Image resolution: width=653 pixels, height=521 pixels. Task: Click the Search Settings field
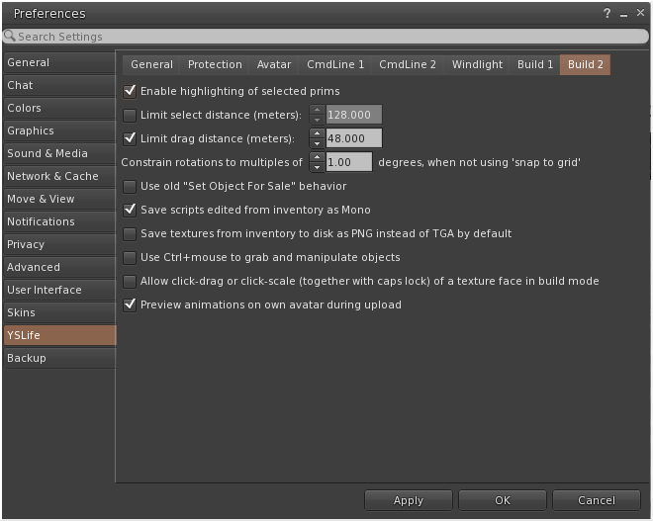coord(326,37)
